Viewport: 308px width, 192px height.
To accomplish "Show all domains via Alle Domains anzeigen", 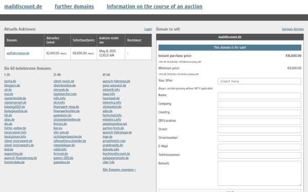I will pos(119,170).
